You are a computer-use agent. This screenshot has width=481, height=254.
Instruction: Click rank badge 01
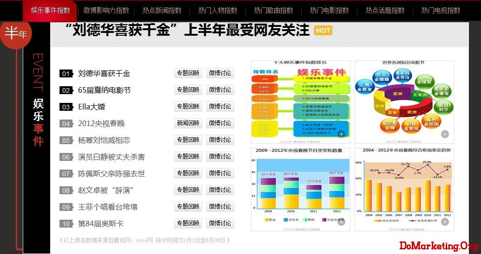click(x=66, y=74)
